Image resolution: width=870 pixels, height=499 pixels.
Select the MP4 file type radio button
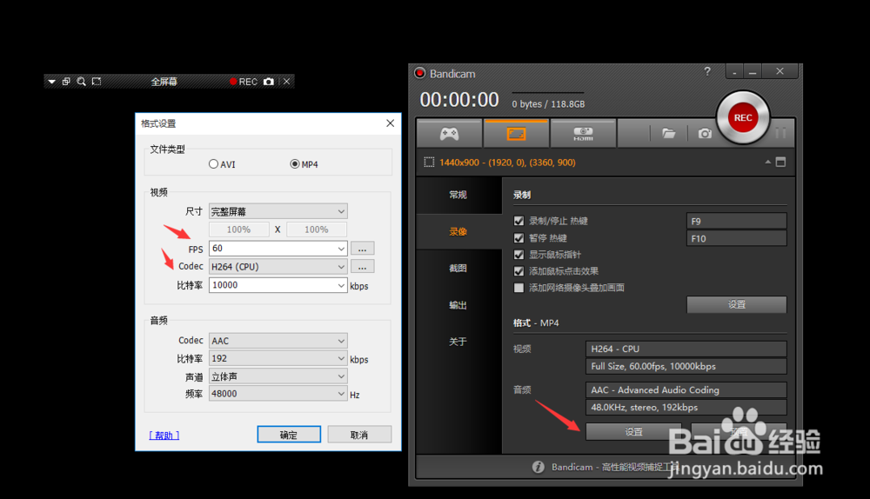pos(295,164)
